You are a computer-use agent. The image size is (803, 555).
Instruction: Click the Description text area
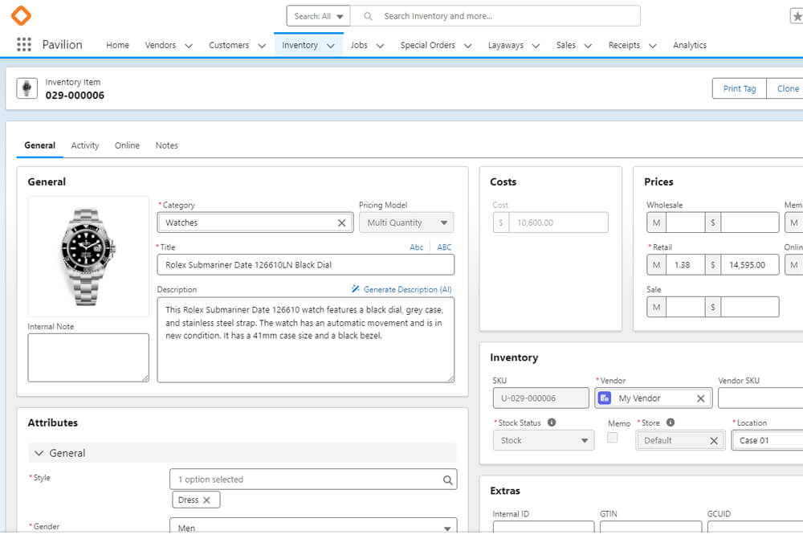[306, 340]
